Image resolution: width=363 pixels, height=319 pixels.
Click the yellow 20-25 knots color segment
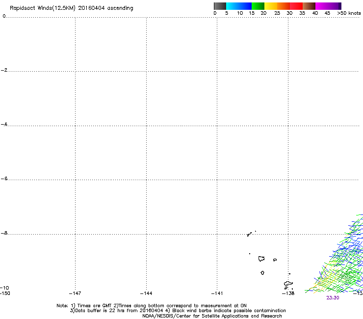pos(271,6)
